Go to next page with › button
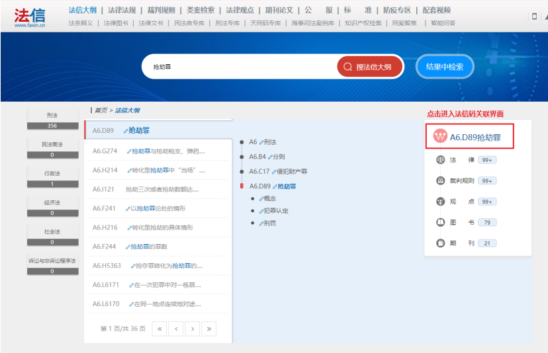Viewport: 548px width, 353px height. (x=192, y=329)
